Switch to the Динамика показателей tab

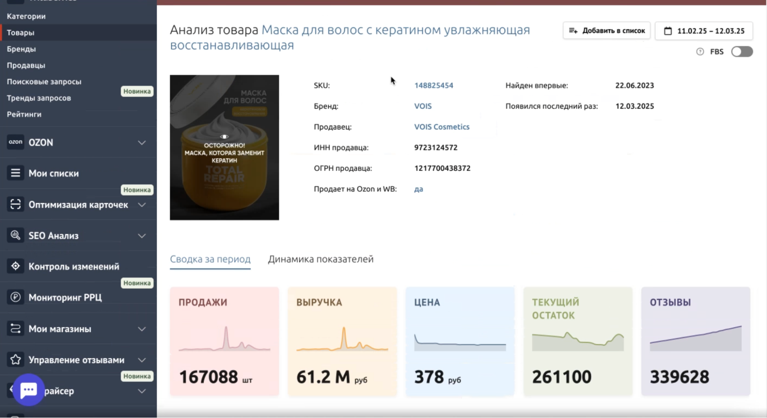(x=321, y=259)
